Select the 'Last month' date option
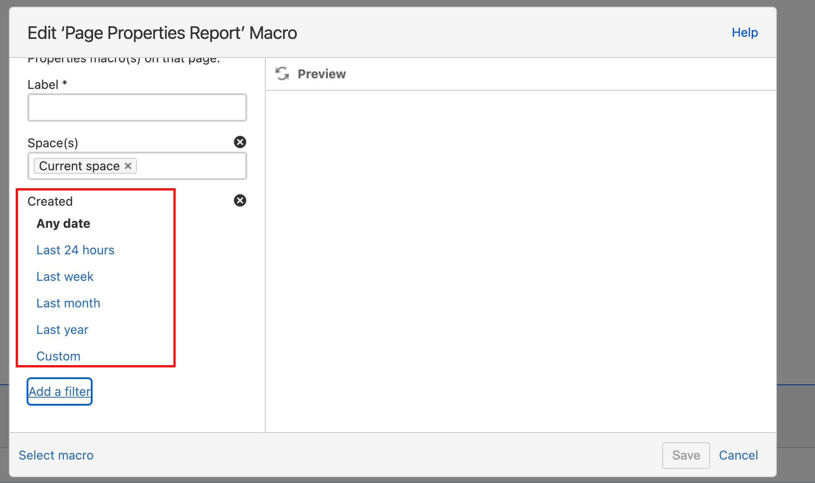The image size is (815, 483). tap(68, 303)
